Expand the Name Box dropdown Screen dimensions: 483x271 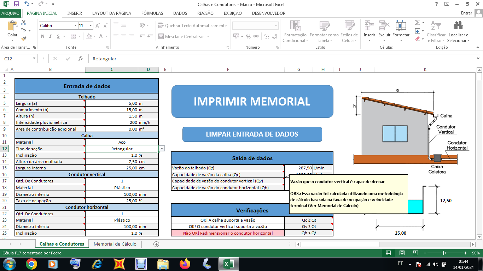[x=34, y=59]
